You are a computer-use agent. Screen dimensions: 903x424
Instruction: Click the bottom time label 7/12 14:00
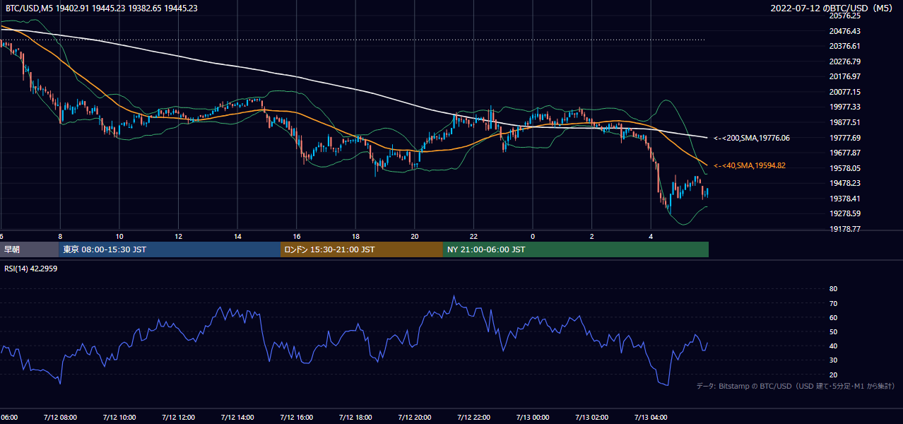tap(237, 418)
